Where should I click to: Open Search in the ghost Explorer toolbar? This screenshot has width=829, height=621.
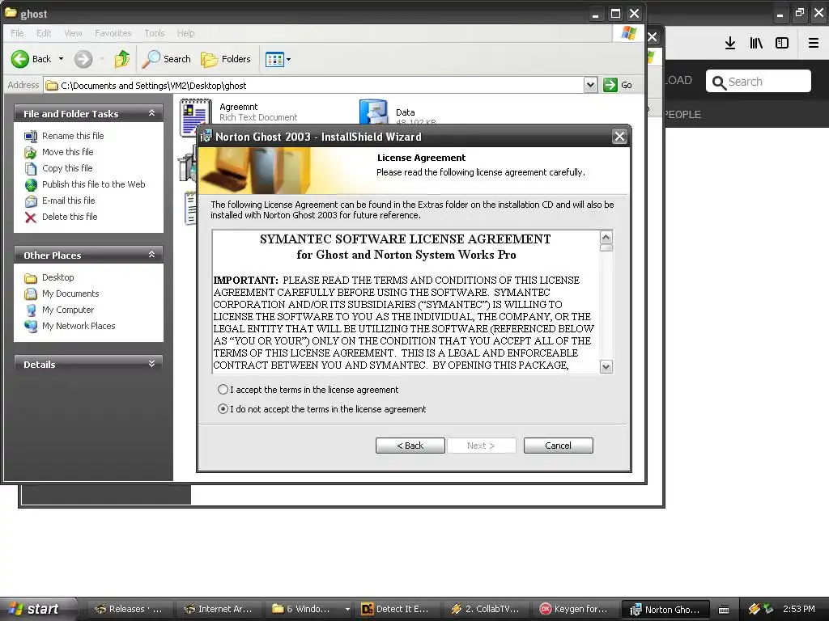pos(167,59)
